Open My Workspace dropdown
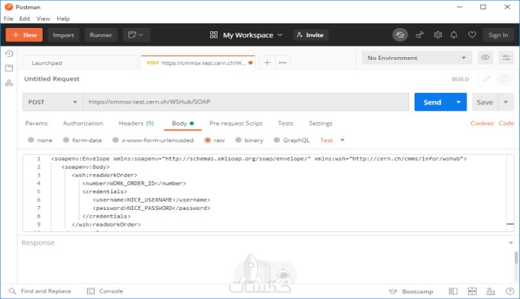 coord(246,35)
